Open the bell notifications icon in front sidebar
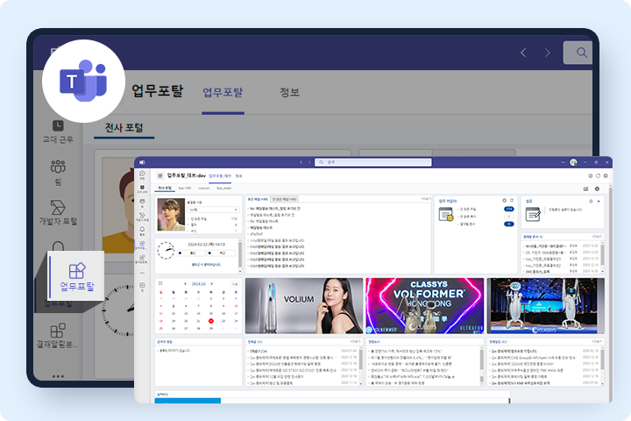The height and width of the screenshot is (421, 631). point(142,231)
